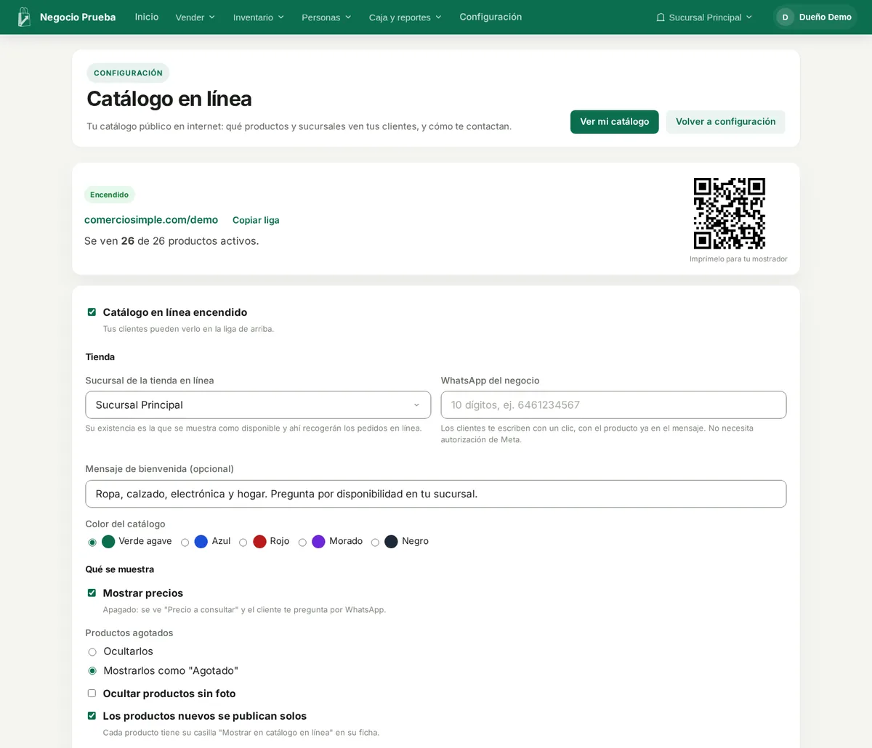Expand the Inventario chevron arrow
The height and width of the screenshot is (748, 872).
click(281, 17)
